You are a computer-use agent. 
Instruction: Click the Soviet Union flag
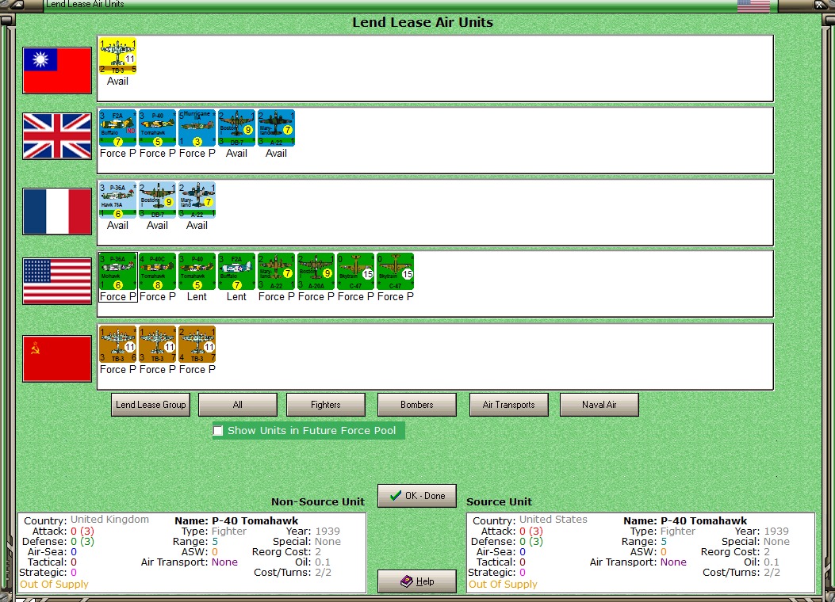[57, 359]
